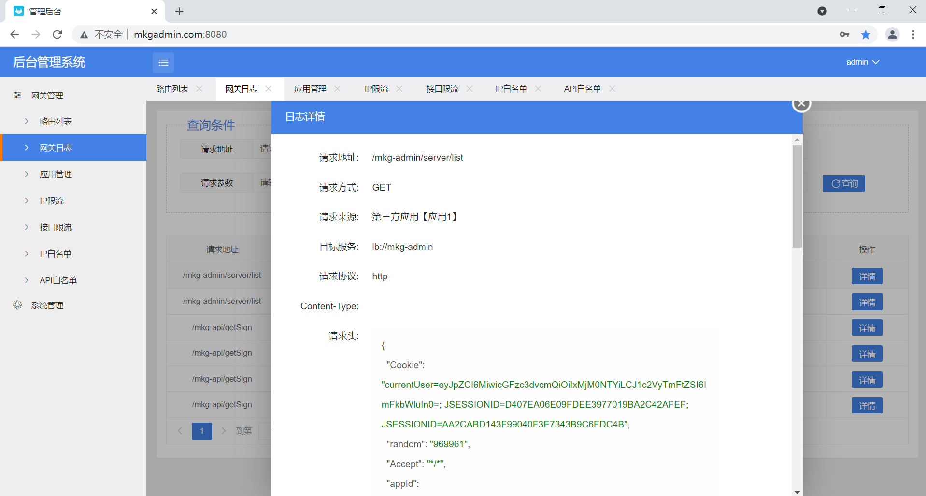Switch to the IP限流 tab
926x496 pixels.
[376, 89]
